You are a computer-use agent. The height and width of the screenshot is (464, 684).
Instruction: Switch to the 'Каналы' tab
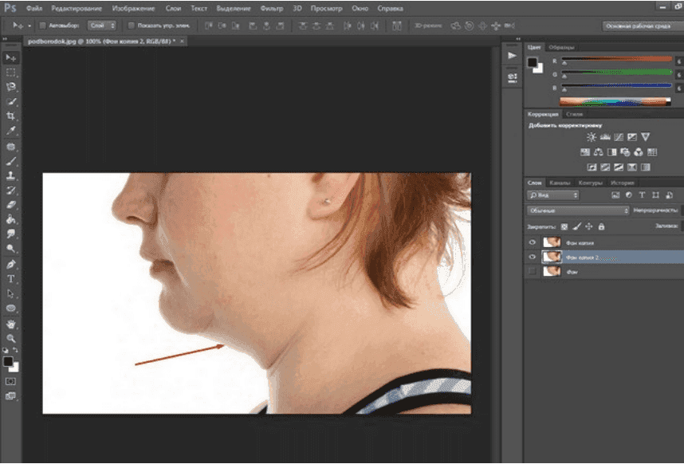[559, 183]
